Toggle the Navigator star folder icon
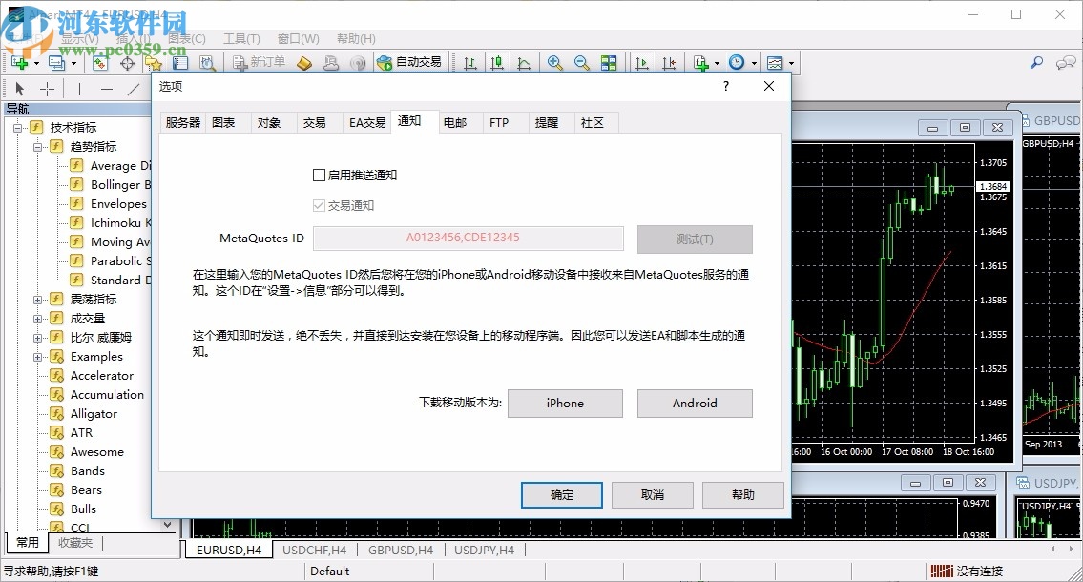This screenshot has width=1083, height=582. pyautogui.click(x=154, y=64)
